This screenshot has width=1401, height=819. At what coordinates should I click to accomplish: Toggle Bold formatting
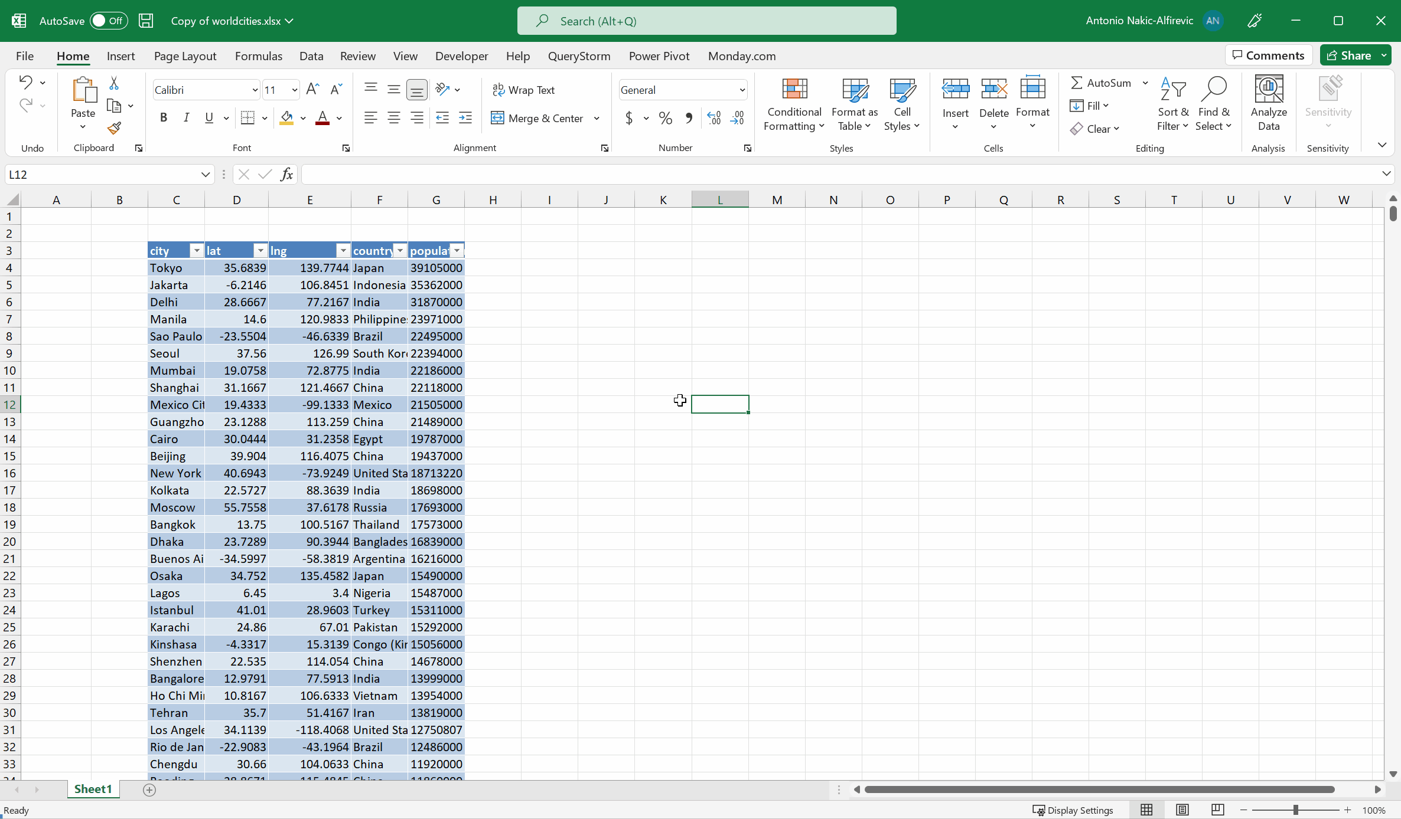pos(164,118)
